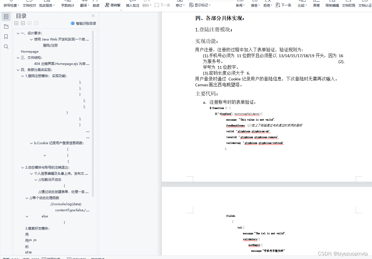Open the 审阅 review dropdown
Screen dimensions: 372x259
(240, 5)
